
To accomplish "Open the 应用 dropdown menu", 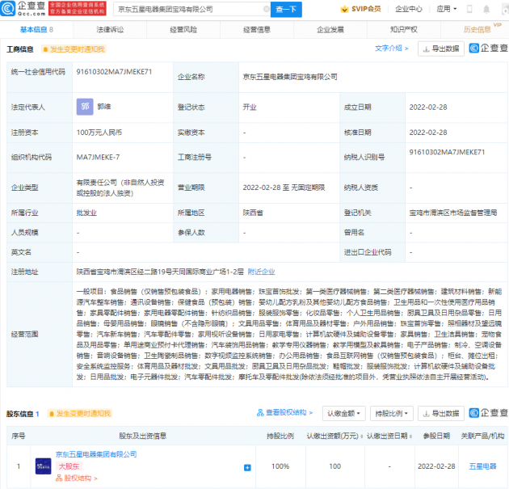I will point(446,9).
